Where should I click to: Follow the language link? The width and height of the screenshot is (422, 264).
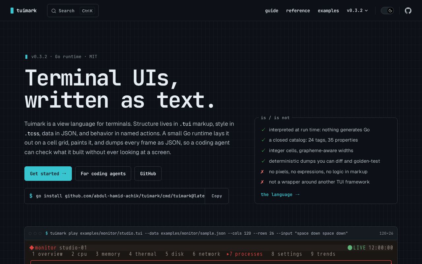(280, 194)
